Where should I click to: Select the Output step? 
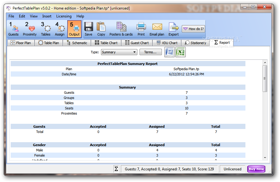click(x=74, y=29)
